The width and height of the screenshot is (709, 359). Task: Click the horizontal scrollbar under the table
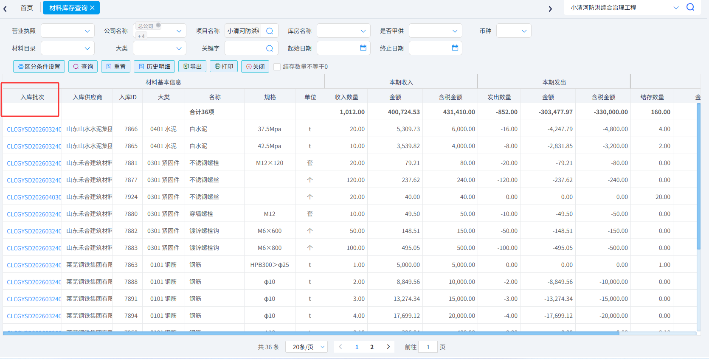(x=311, y=334)
